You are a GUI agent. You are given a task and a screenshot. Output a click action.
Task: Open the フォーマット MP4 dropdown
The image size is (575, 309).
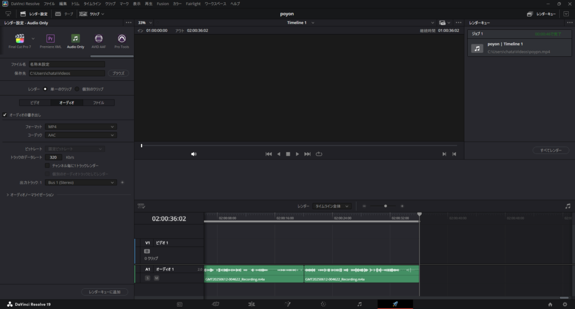pos(81,127)
